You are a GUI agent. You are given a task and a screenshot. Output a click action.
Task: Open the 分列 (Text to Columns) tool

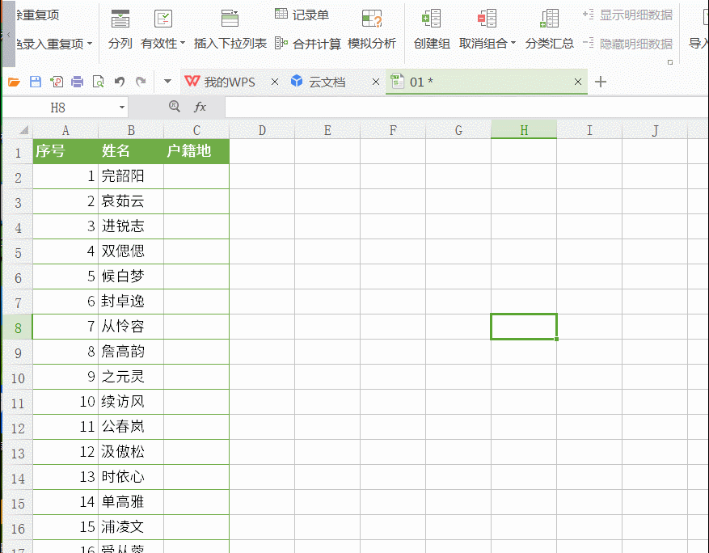[x=121, y=26]
